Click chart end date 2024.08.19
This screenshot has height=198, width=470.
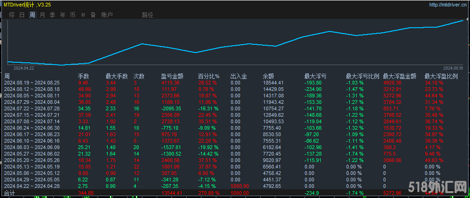[453, 68]
